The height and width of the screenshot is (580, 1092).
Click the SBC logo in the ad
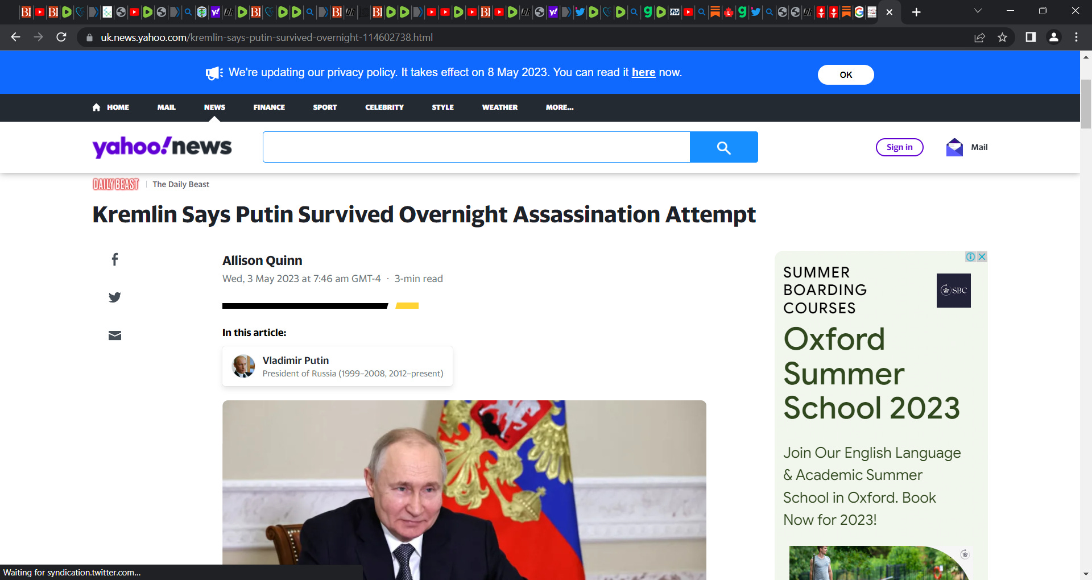[x=954, y=291]
